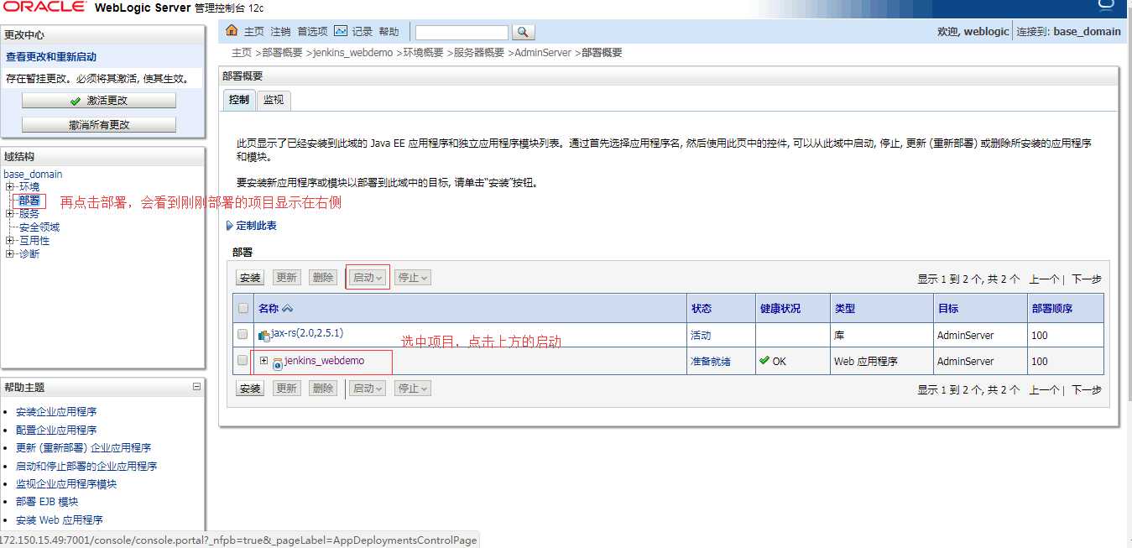The image size is (1132, 548).
Task: Open the top 停止 dropdown button
Action: (413, 277)
